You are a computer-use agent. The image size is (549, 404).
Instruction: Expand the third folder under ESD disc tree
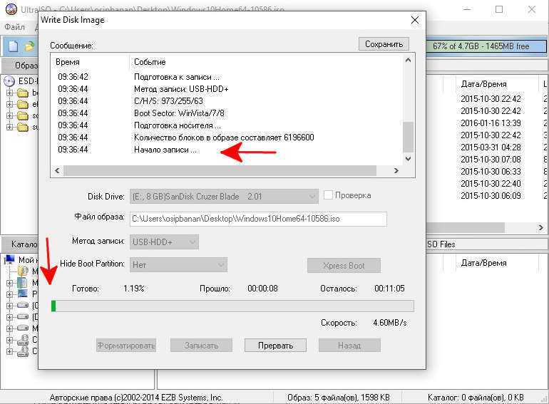(x=10, y=115)
